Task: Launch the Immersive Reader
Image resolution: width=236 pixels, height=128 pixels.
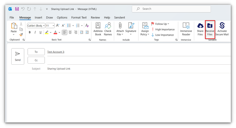Action: (x=186, y=29)
